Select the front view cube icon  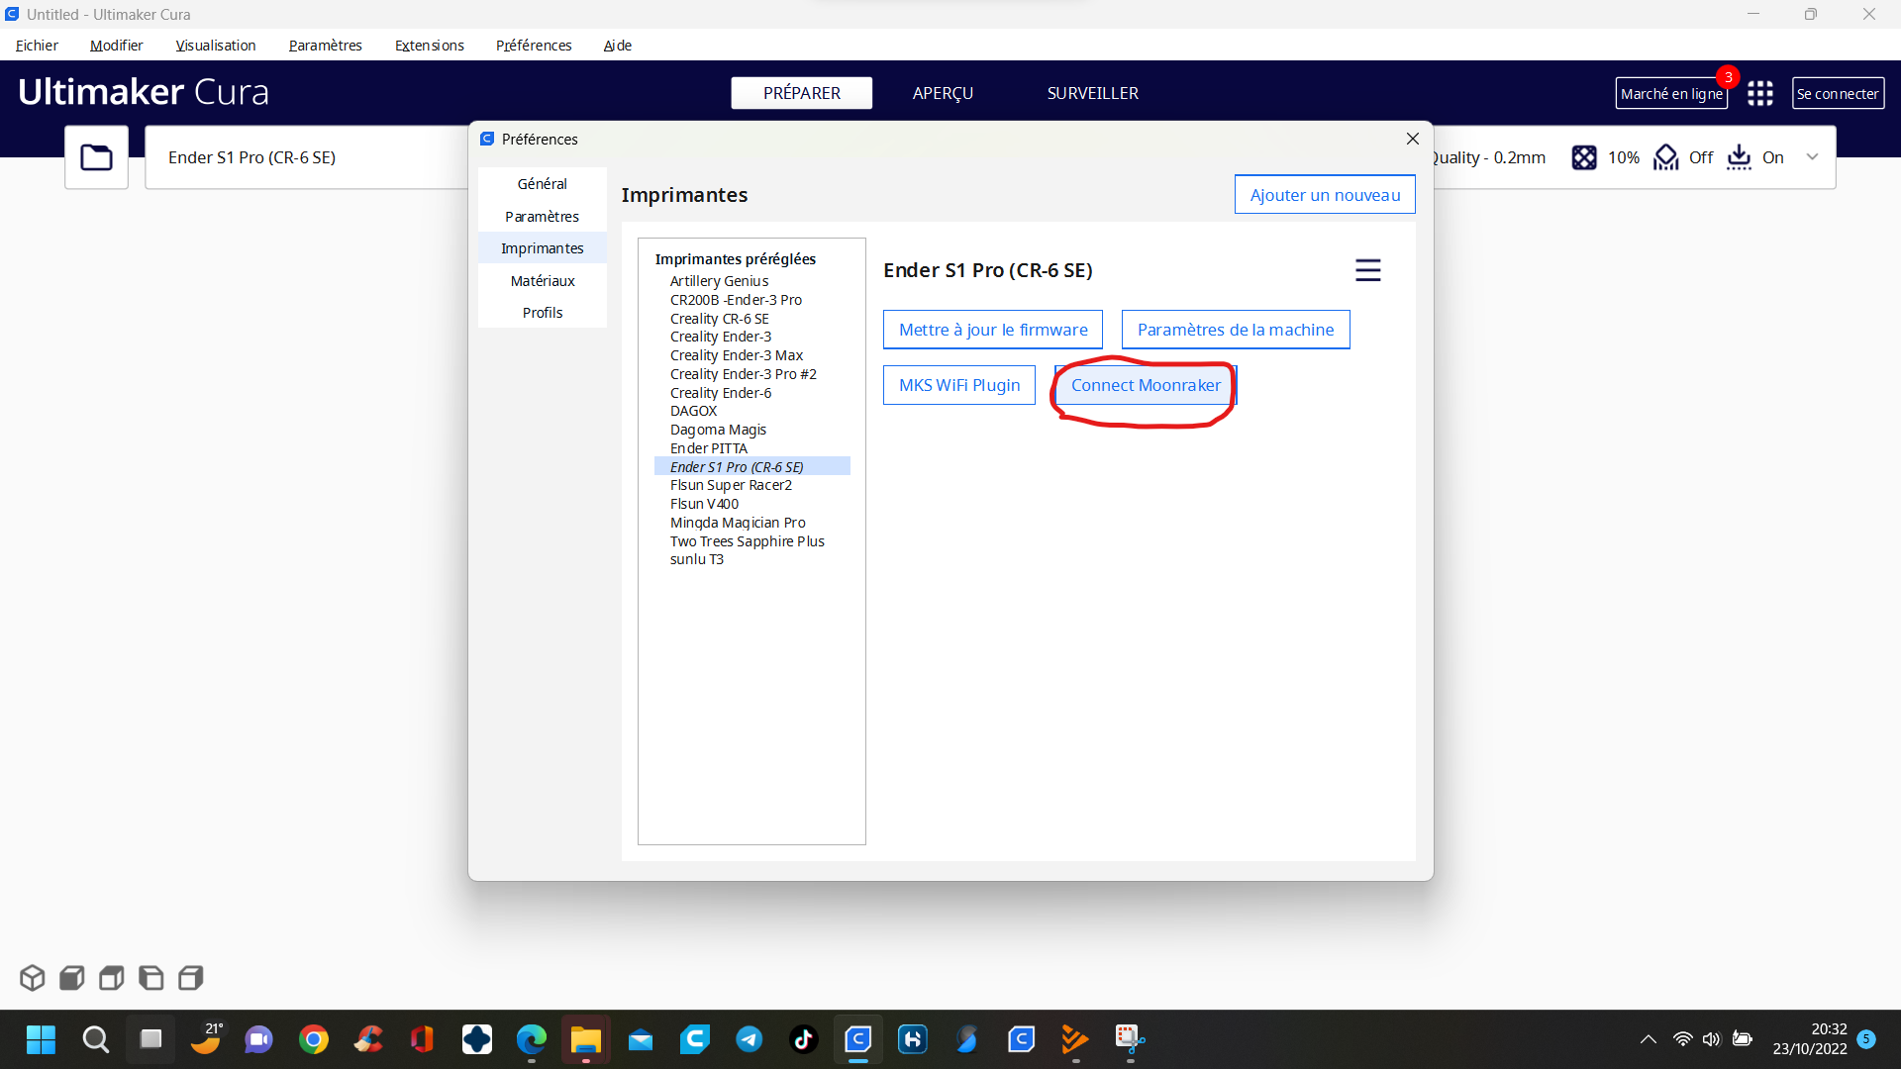pyautogui.click(x=72, y=978)
